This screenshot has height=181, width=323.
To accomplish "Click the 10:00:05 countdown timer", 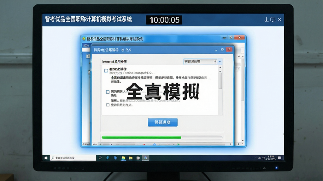I will click(x=164, y=20).
